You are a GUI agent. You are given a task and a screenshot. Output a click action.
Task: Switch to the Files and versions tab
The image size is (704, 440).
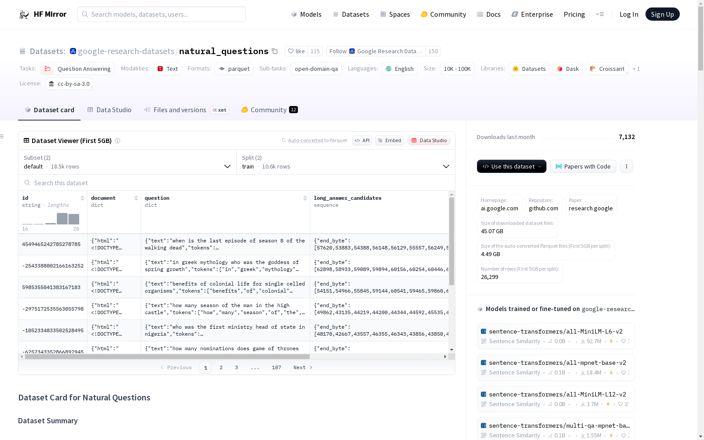pos(180,110)
